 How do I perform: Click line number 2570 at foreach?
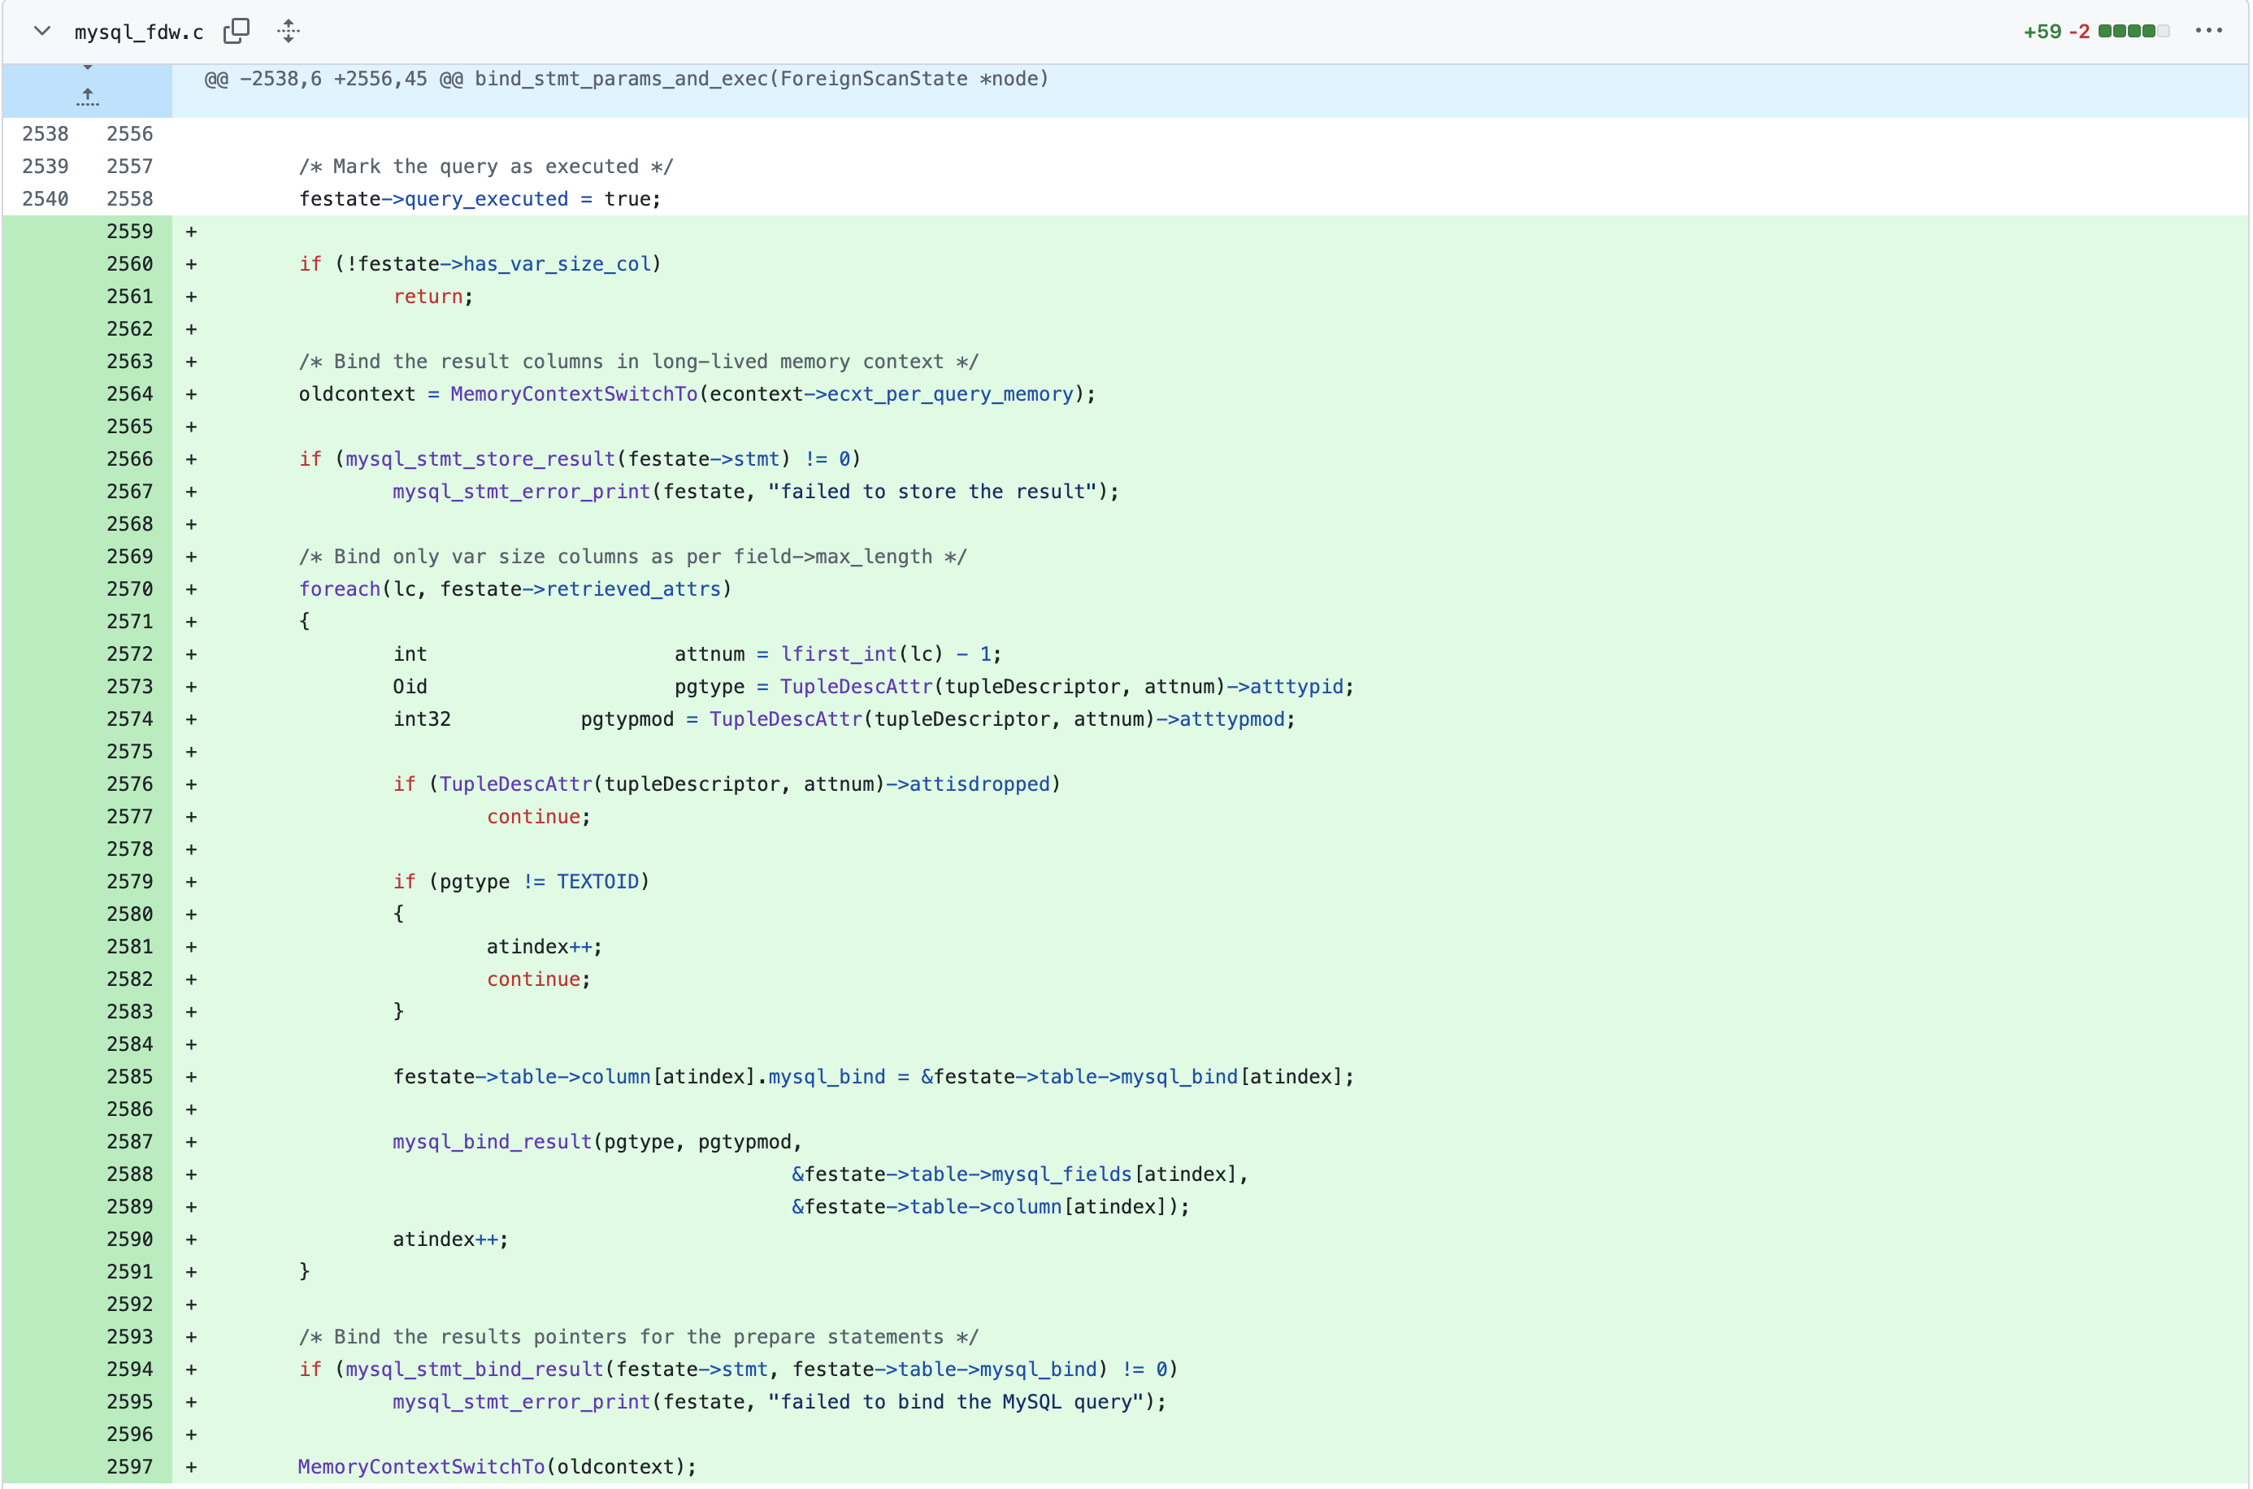pyautogui.click(x=129, y=588)
